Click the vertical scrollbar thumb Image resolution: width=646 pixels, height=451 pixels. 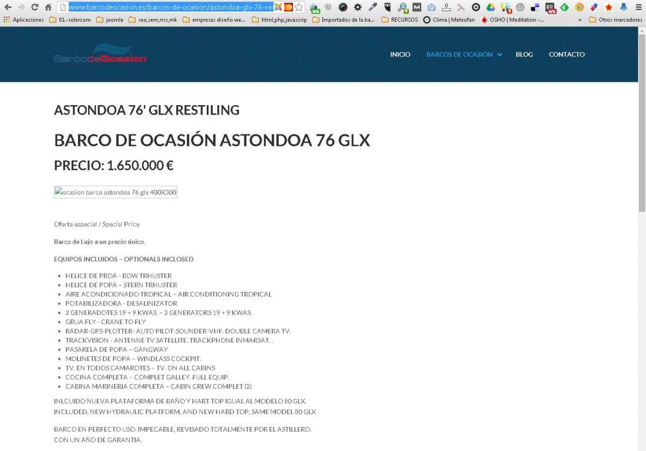pos(642,123)
